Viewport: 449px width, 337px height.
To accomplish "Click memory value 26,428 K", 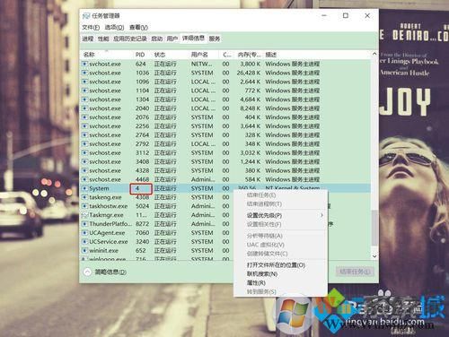I will pyautogui.click(x=249, y=73).
